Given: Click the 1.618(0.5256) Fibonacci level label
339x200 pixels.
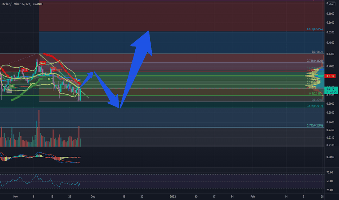Looking at the screenshot, I should 315,29.
